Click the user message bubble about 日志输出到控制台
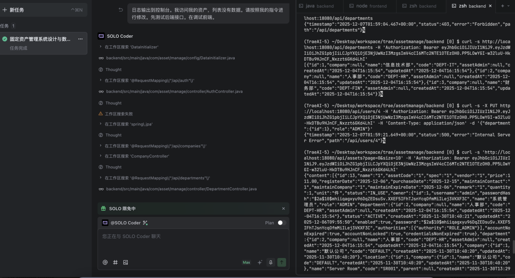 pos(208,13)
